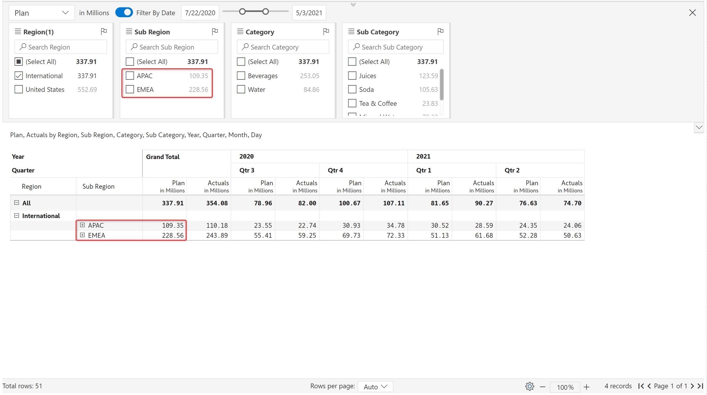
Task: Open Rows per page Auto dropdown
Action: 375,387
